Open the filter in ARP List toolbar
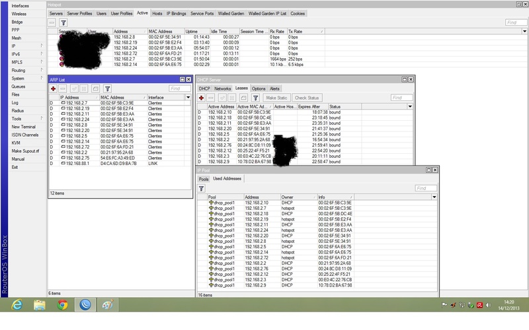Screen dimensions: 529x330 click(x=107, y=88)
